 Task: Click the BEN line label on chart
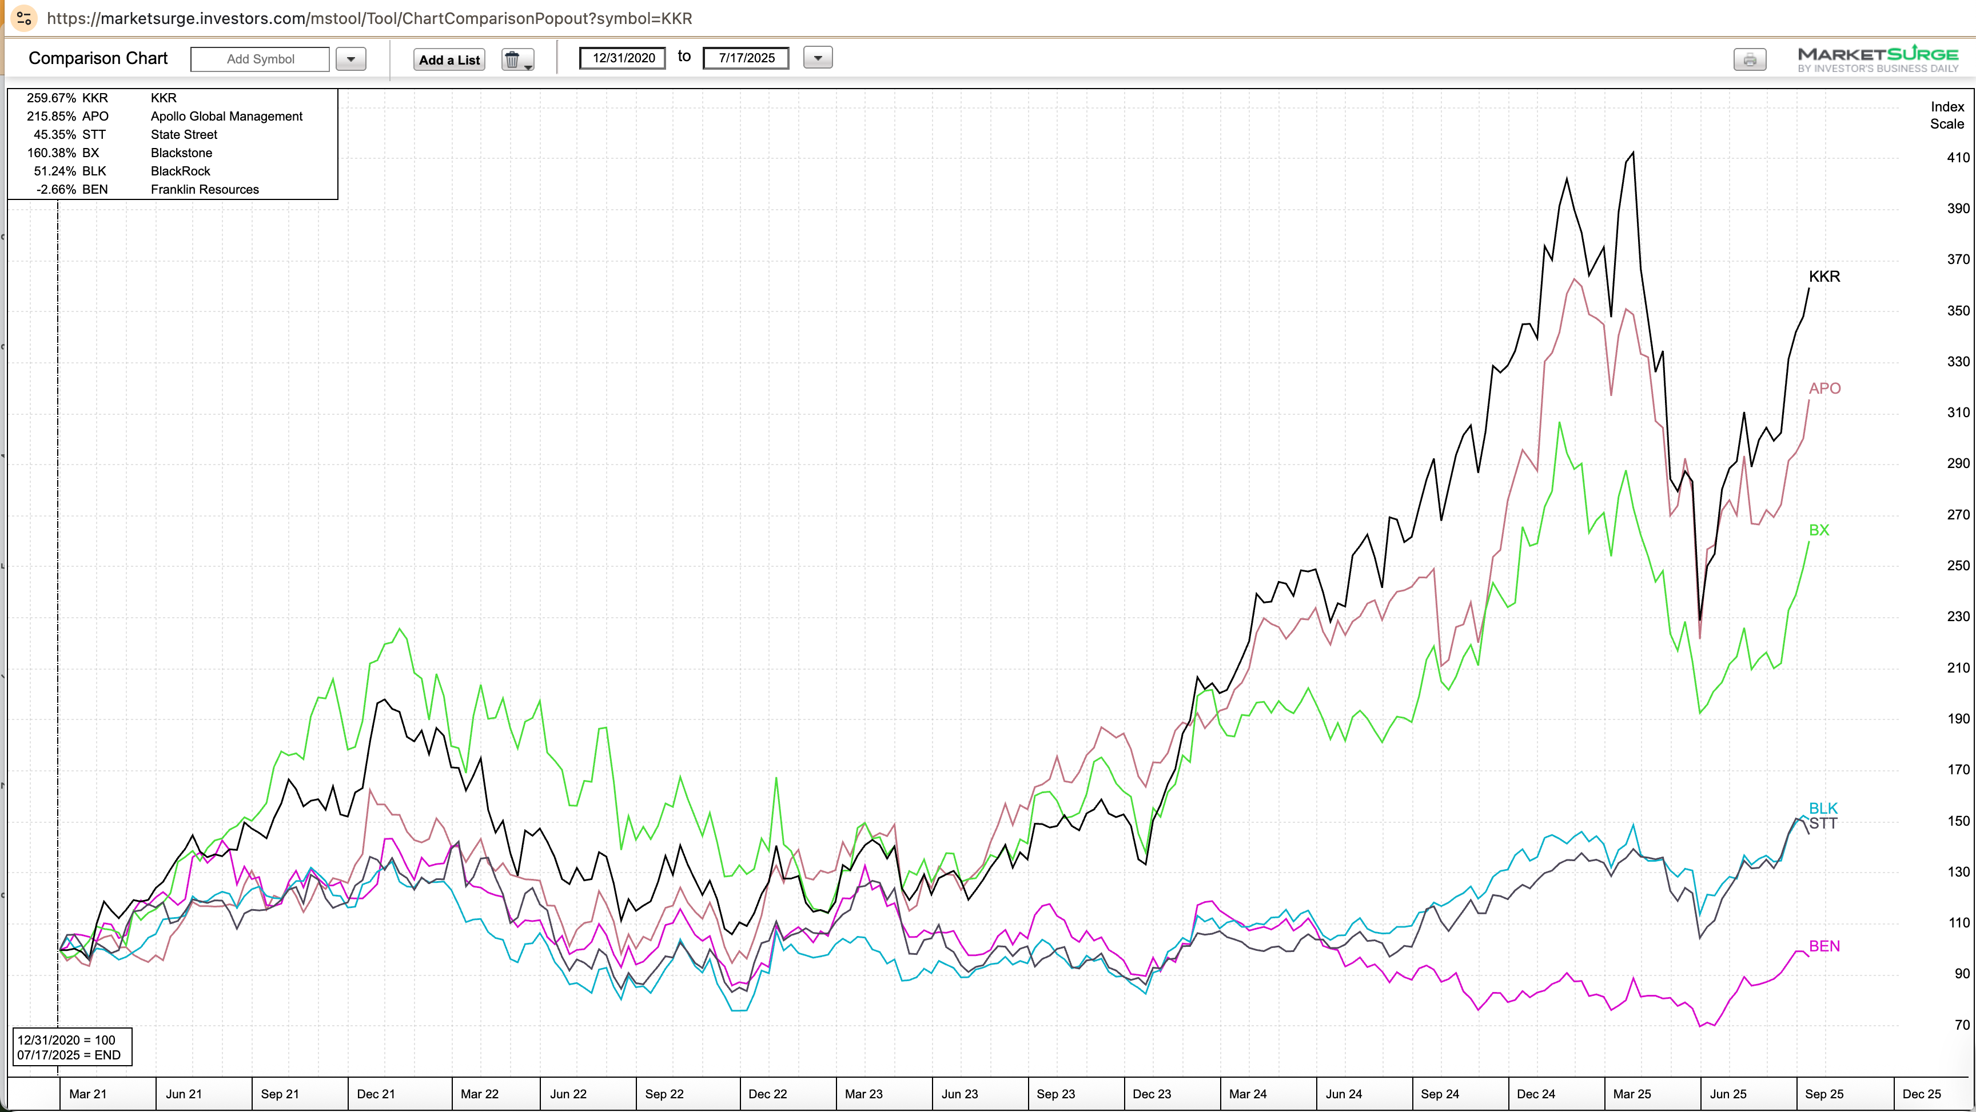tap(1824, 946)
